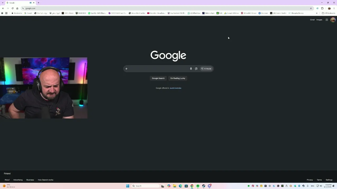Viewport: 337px width, 189px height.
Task: Open the tab groups grid icon in bookmarks bar
Action: (x=6, y=13)
